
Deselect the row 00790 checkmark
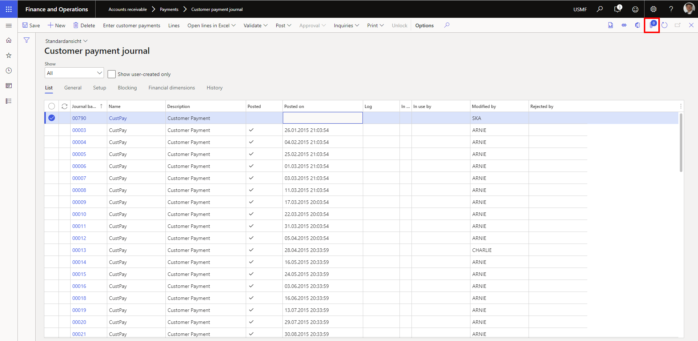pos(52,118)
